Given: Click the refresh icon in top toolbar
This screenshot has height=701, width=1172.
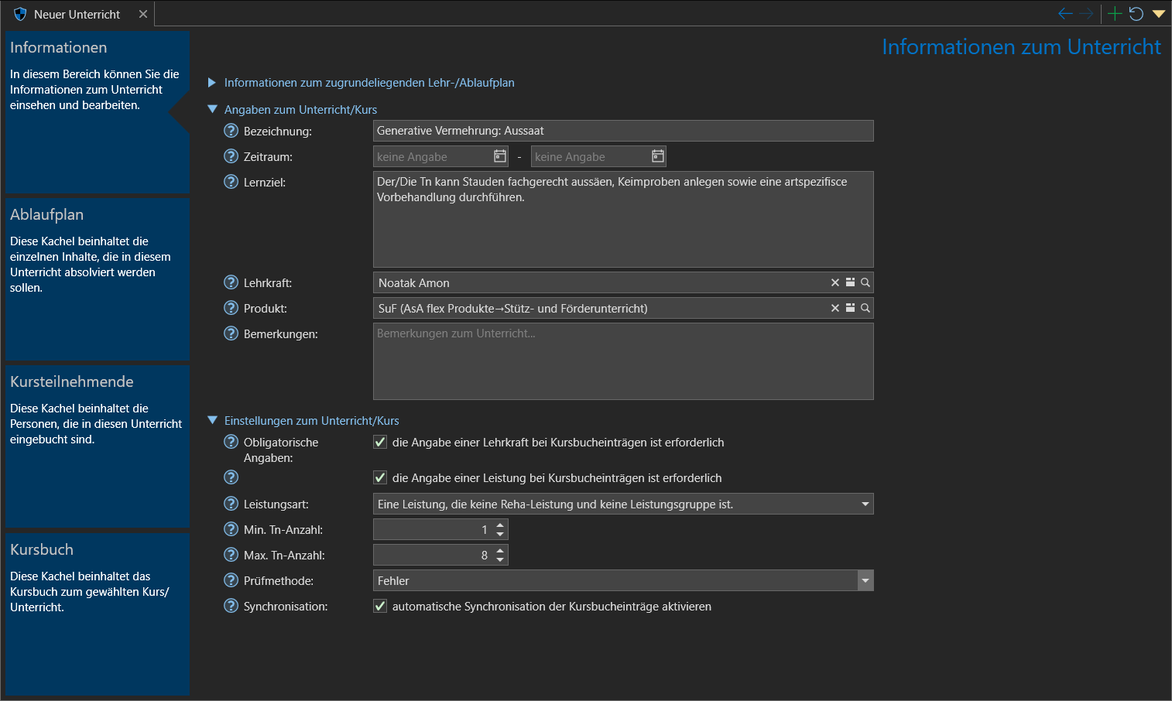Looking at the screenshot, I should (1136, 14).
